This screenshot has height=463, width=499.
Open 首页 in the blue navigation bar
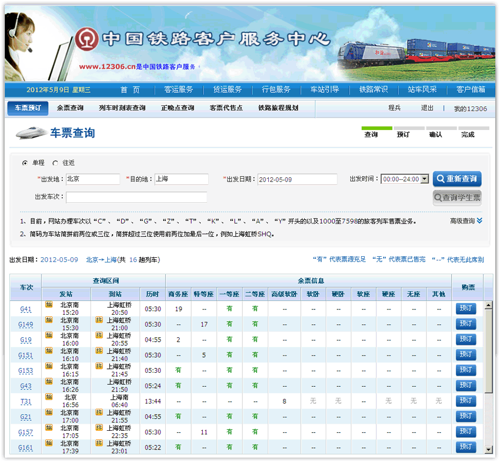130,90
